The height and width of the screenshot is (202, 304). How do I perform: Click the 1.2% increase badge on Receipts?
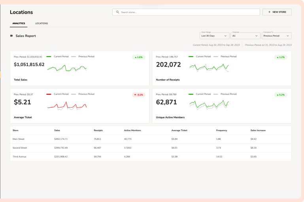tap(281, 57)
